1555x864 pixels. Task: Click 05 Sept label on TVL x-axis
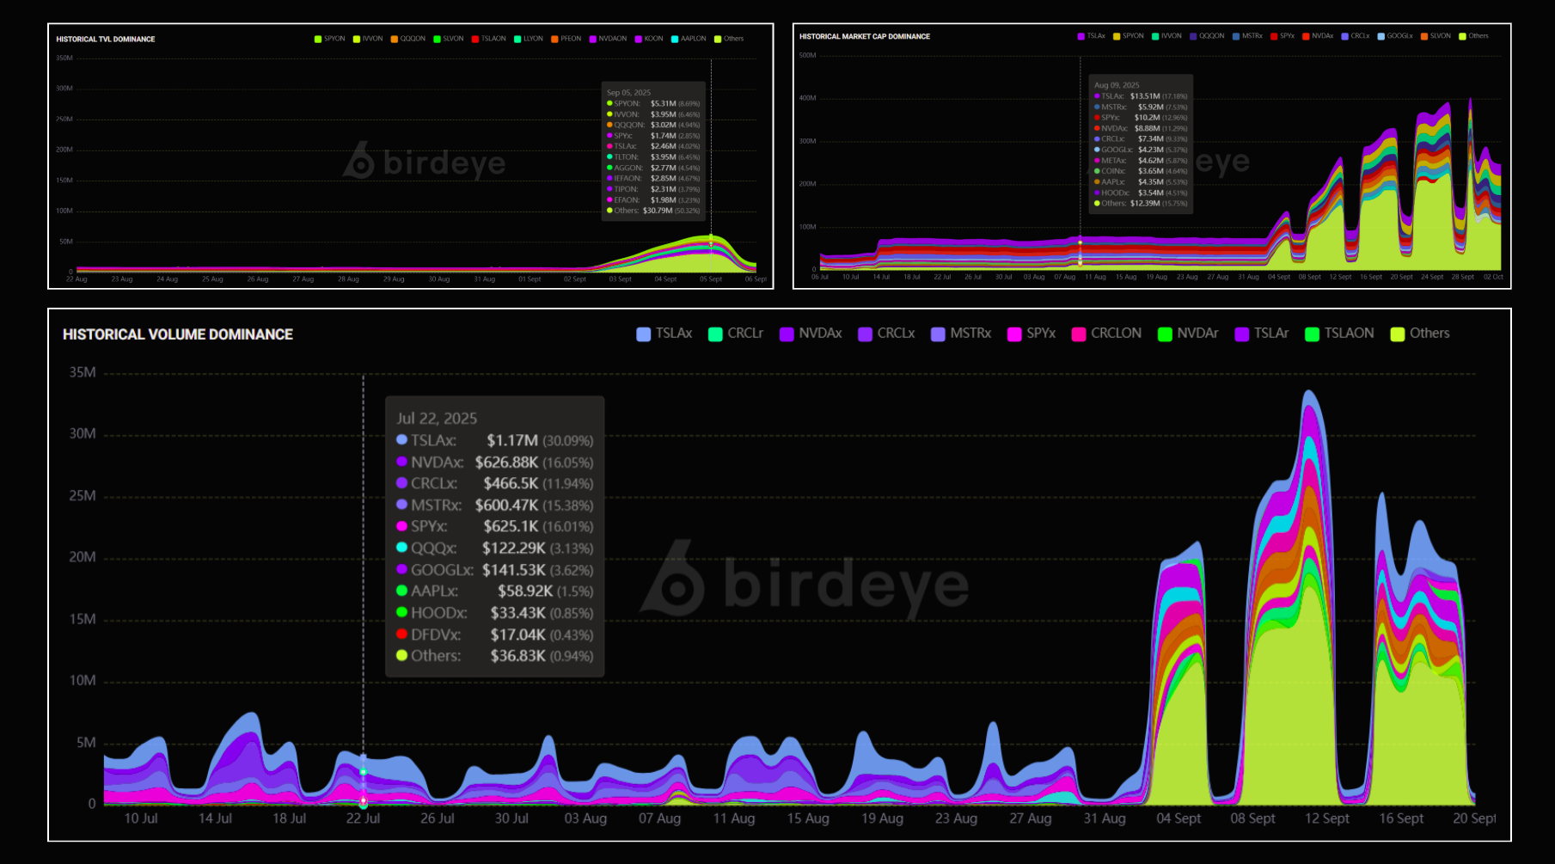(710, 279)
